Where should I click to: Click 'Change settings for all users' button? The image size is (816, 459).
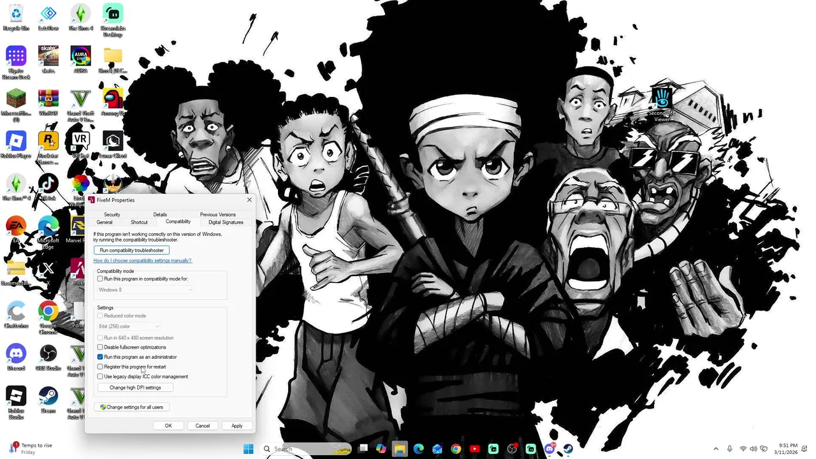[131, 407]
